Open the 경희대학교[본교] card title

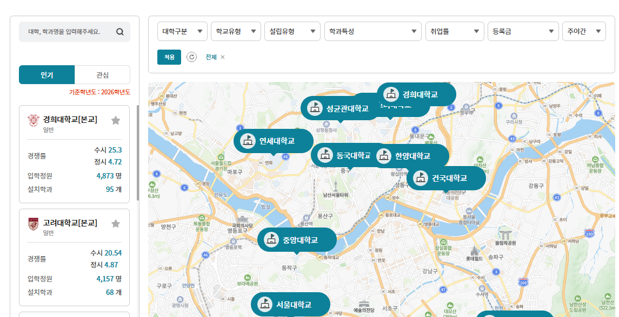tap(70, 119)
